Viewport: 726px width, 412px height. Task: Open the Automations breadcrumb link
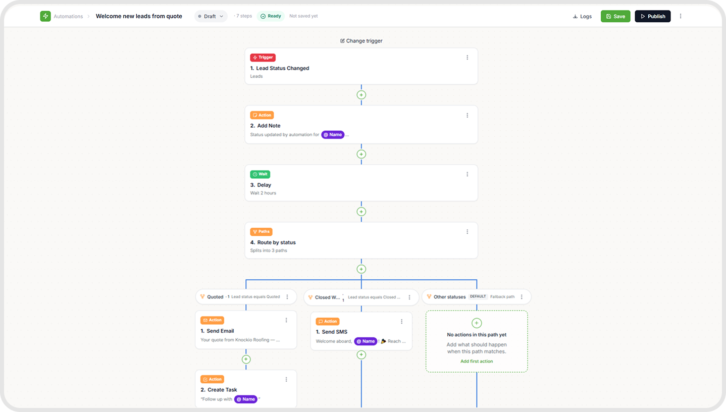pos(68,16)
